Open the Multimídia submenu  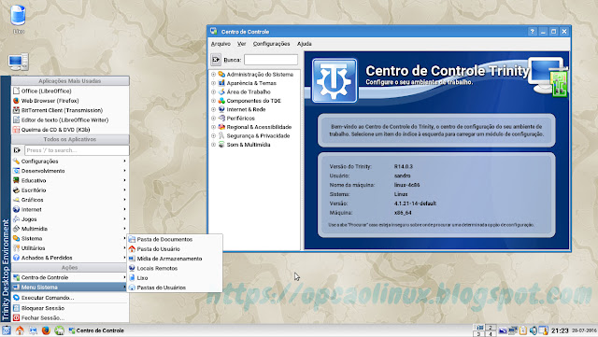(x=70, y=229)
